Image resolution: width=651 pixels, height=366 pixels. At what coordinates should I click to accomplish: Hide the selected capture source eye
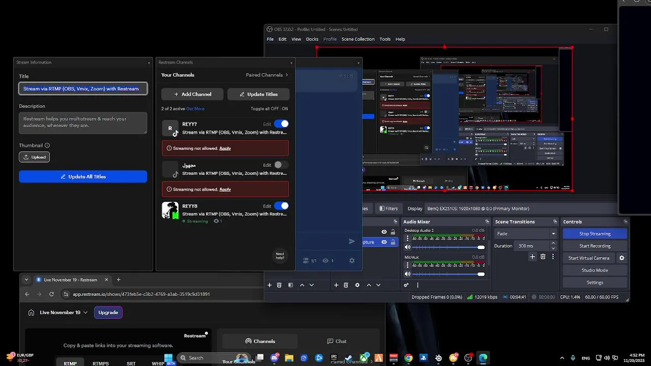384,242
